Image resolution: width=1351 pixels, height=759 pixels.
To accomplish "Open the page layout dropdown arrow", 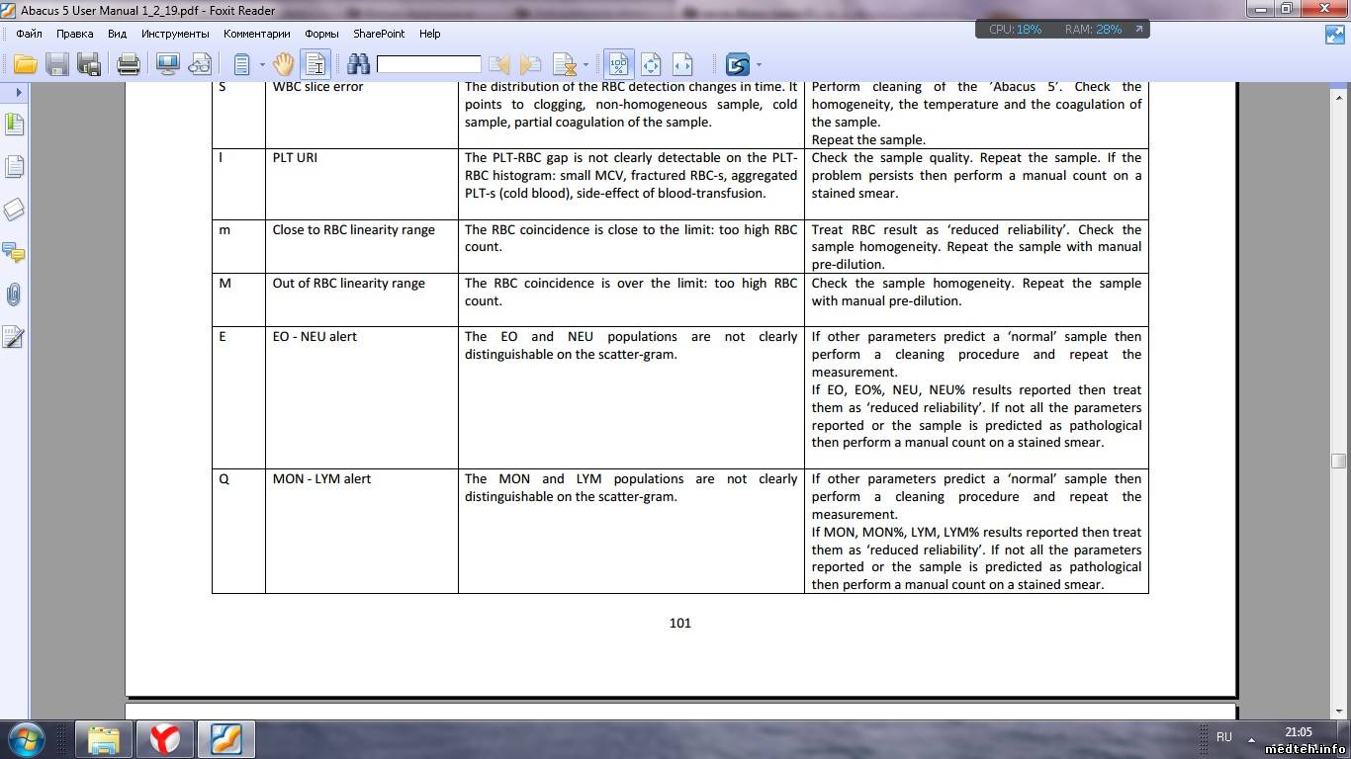I will point(262,65).
